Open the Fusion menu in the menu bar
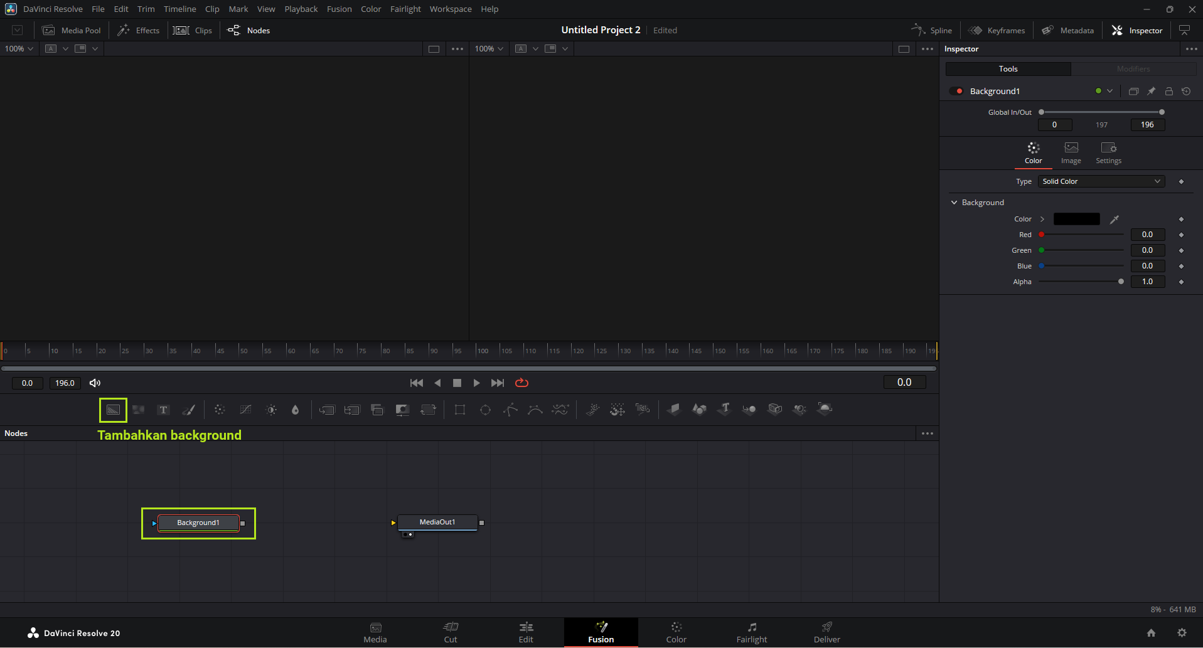Viewport: 1203px width, 648px height. click(x=339, y=9)
